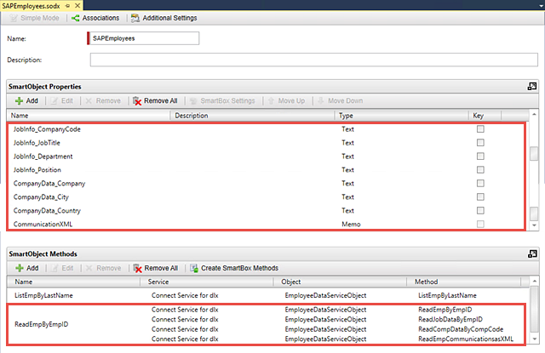Toggle Key checkbox for JobInfo_CompanyCode

pyautogui.click(x=480, y=129)
